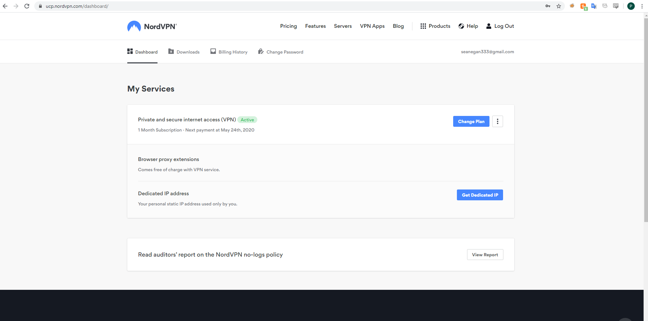Open the CSS checker extension
Screen dimensions: 648x321
[x=616, y=6]
